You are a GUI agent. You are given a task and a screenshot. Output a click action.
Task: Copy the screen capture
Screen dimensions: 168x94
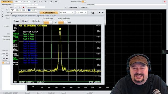pyautogui.click(x=25, y=21)
